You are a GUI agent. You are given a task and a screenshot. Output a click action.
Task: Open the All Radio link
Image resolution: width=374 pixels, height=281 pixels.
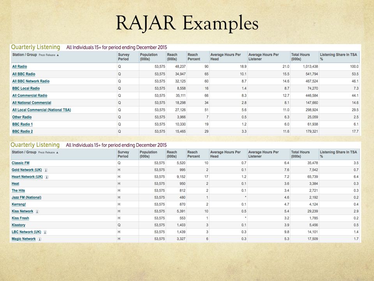pyautogui.click(x=19, y=67)
